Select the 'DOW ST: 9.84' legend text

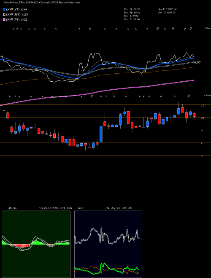click(16, 10)
